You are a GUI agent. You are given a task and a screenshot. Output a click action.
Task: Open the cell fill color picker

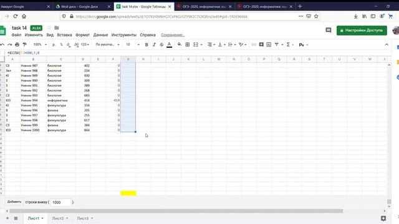click(x=180, y=44)
